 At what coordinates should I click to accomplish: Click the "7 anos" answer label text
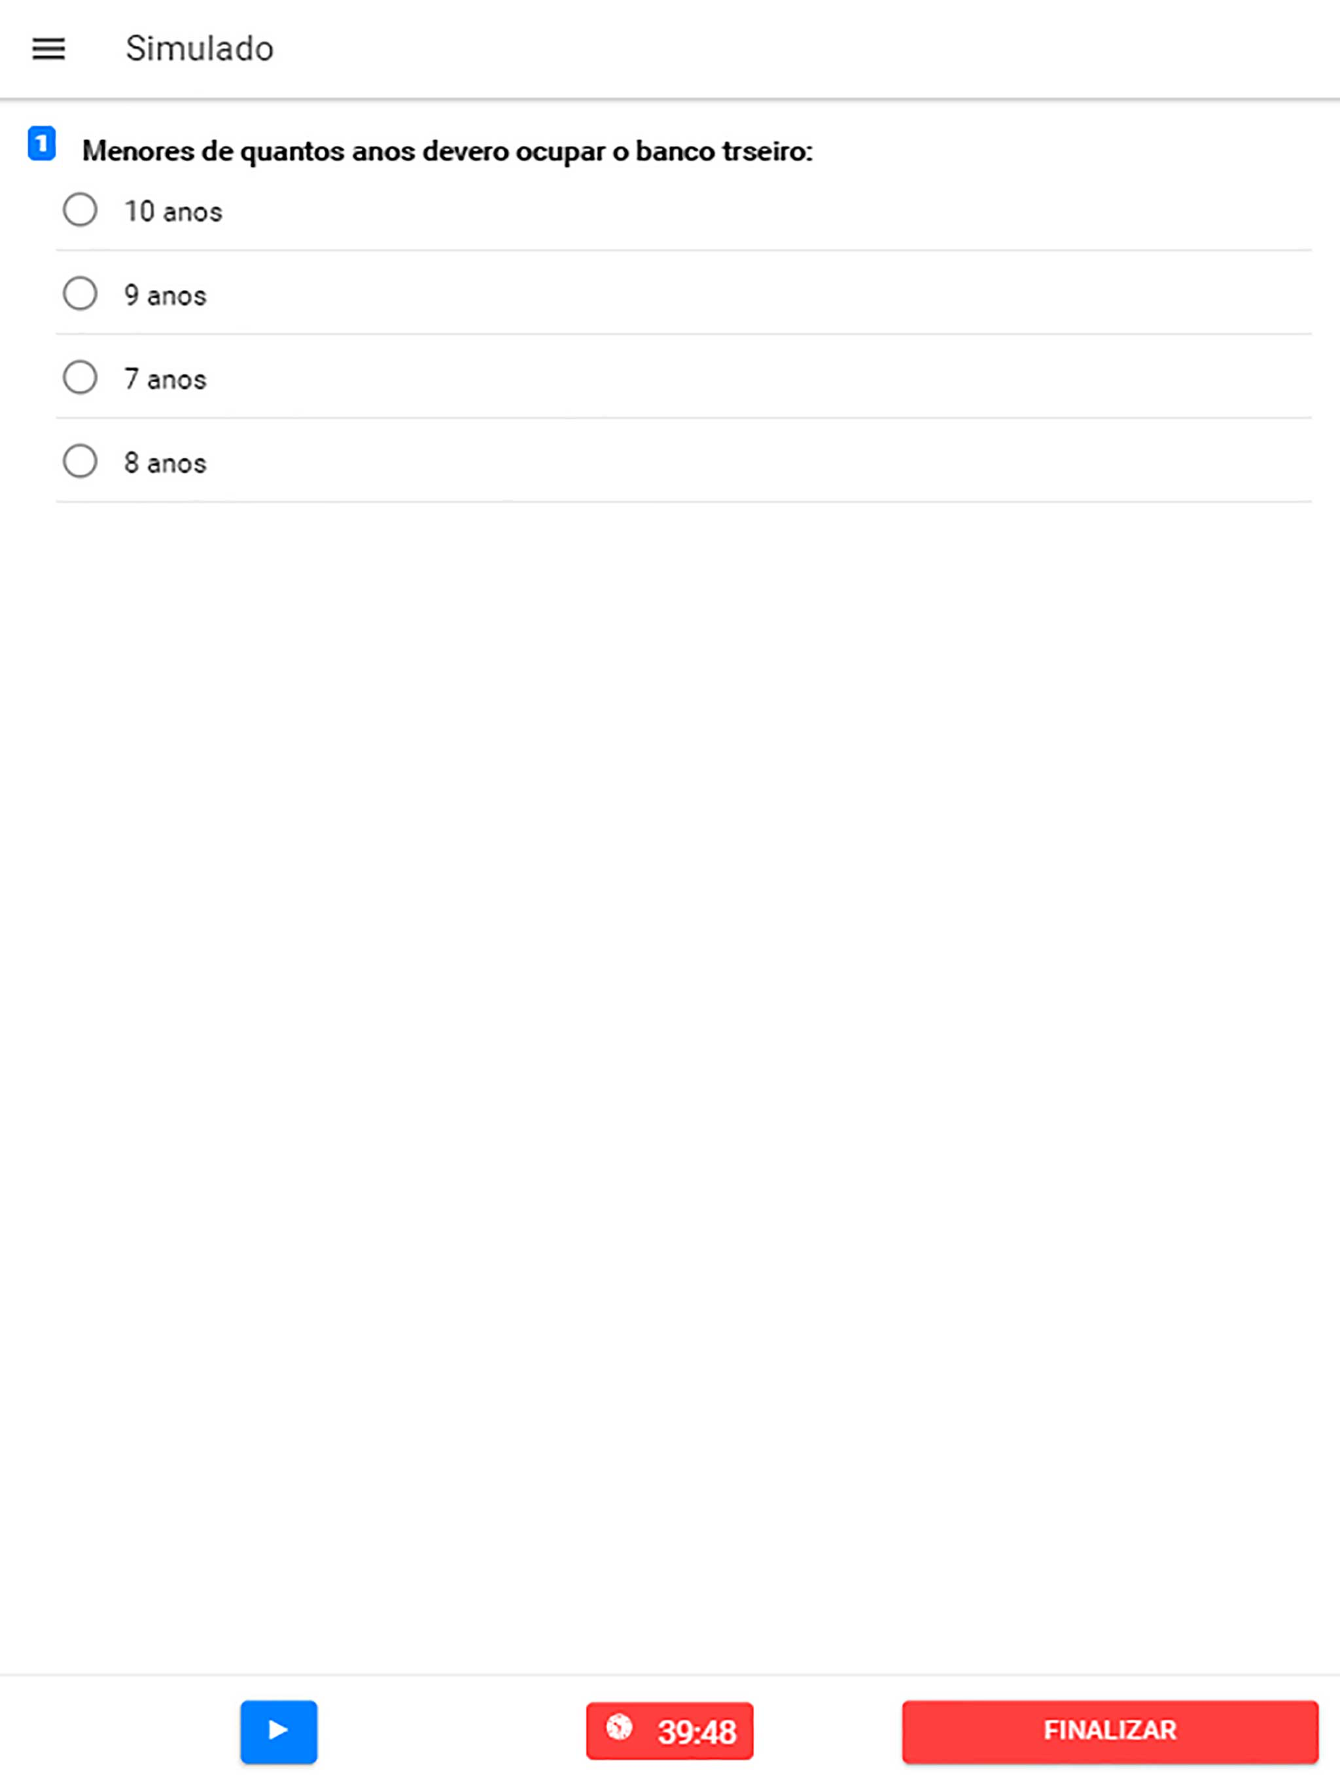[166, 379]
